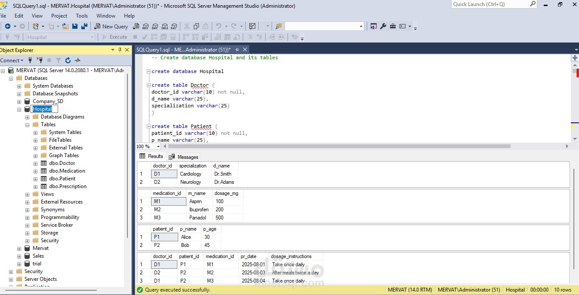
Task: Click the MDX query icon
Action: pyautogui.click(x=146, y=26)
